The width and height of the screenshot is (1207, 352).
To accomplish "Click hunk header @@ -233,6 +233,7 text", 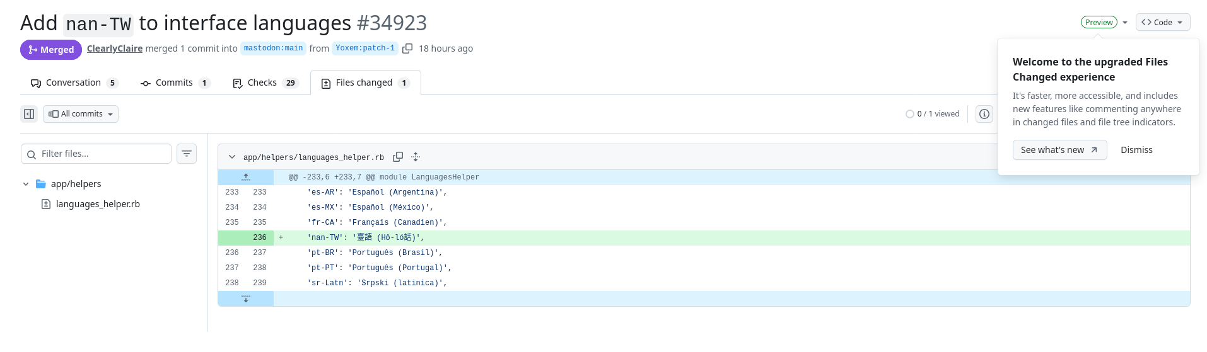I will [384, 178].
